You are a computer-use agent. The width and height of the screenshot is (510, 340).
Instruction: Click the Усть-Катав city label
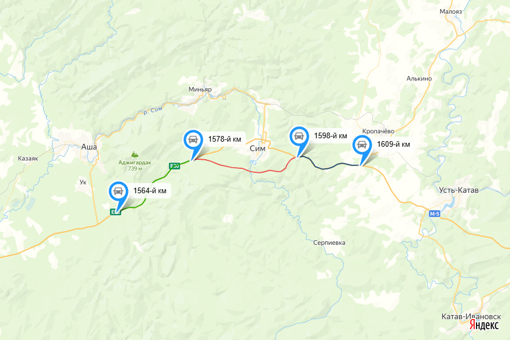point(458,190)
